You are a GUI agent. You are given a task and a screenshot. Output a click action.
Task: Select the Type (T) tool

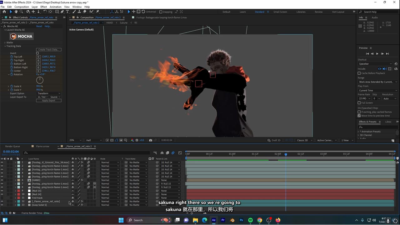coord(67,12)
